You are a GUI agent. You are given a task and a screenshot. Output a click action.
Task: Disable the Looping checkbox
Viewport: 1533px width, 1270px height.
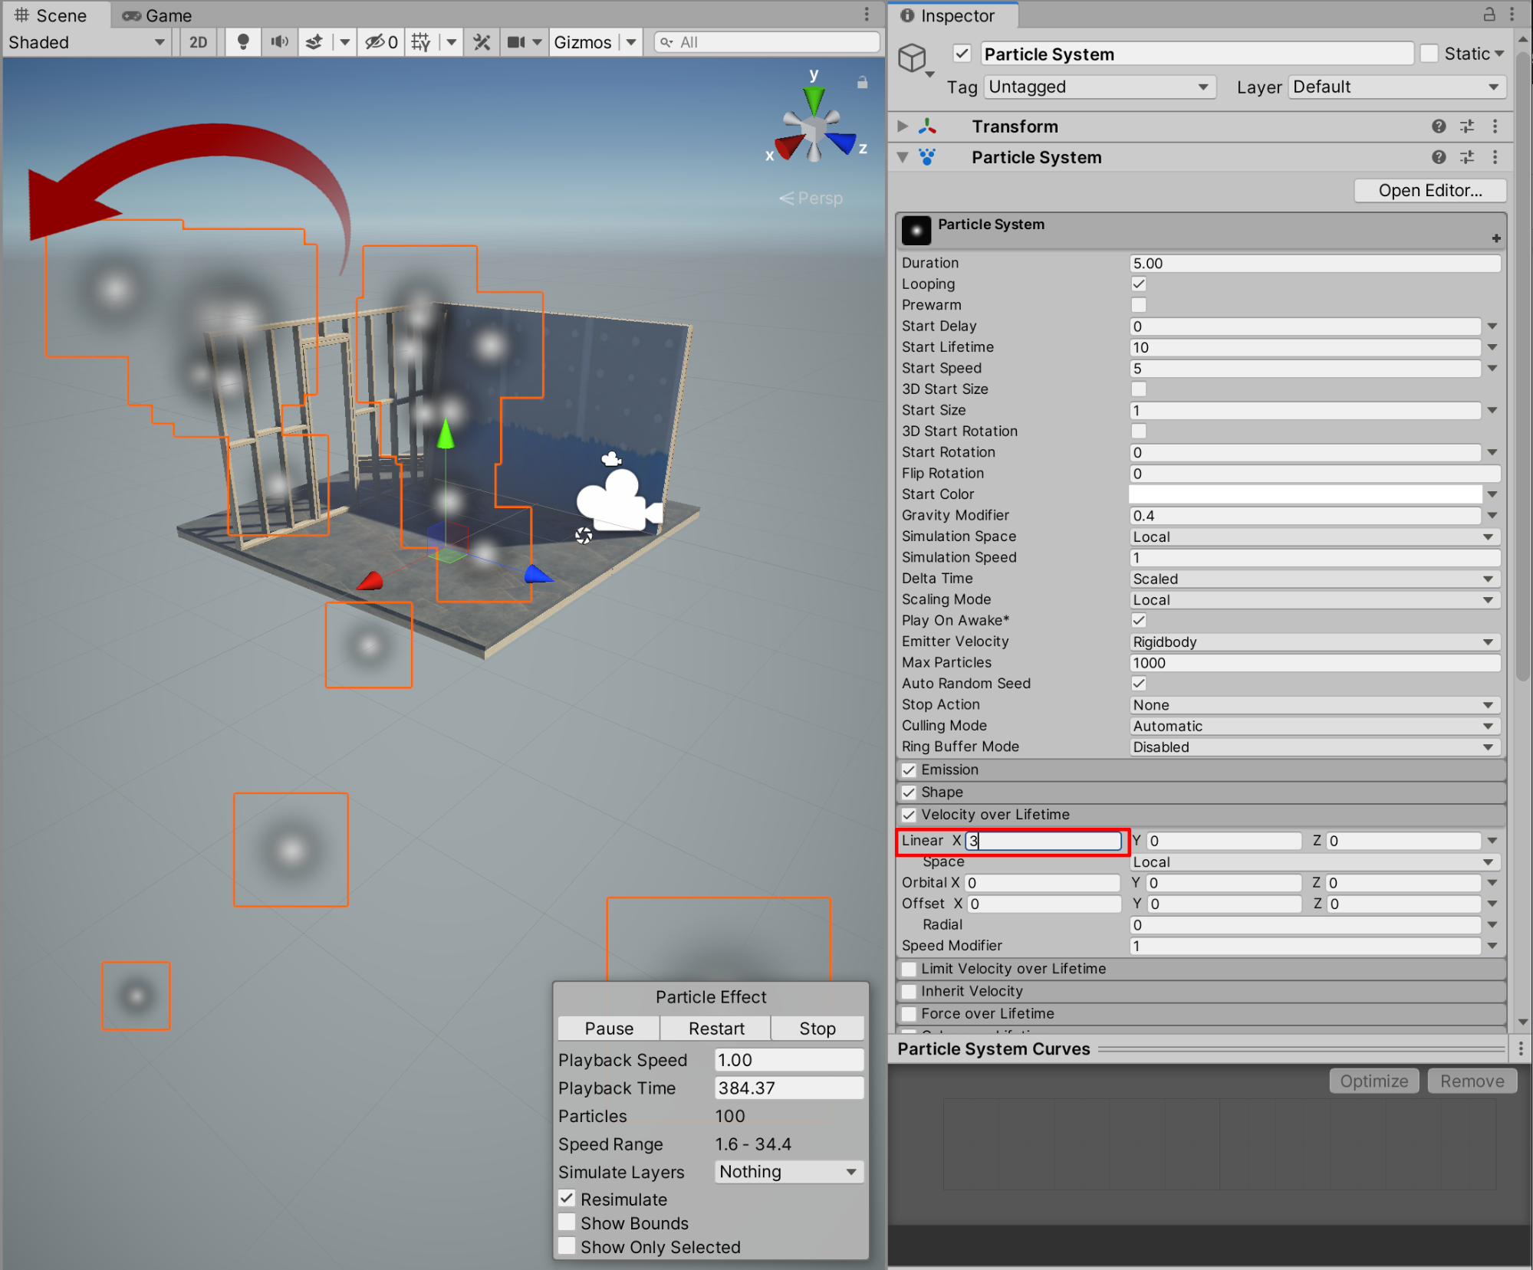pos(1138,284)
